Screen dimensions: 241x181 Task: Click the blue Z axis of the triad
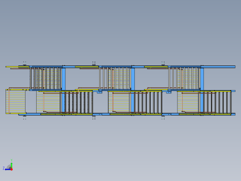(x=7, y=169)
